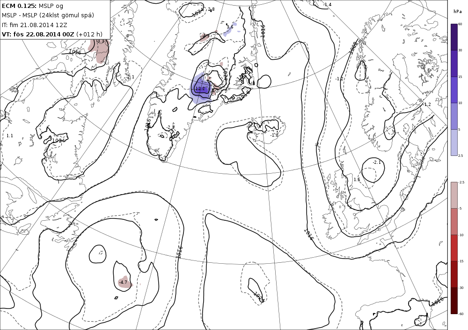Screen dimensions: 468x330
Task: Click the 60 tick label on the legend
Action: click(x=460, y=24)
